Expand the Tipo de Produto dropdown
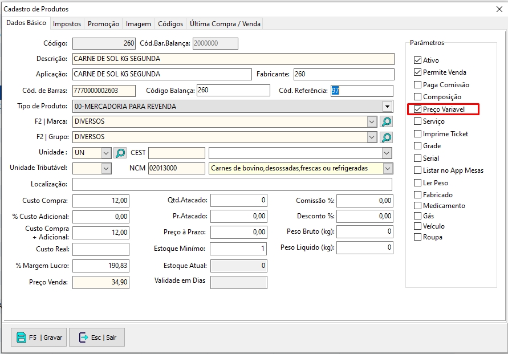 388,107
